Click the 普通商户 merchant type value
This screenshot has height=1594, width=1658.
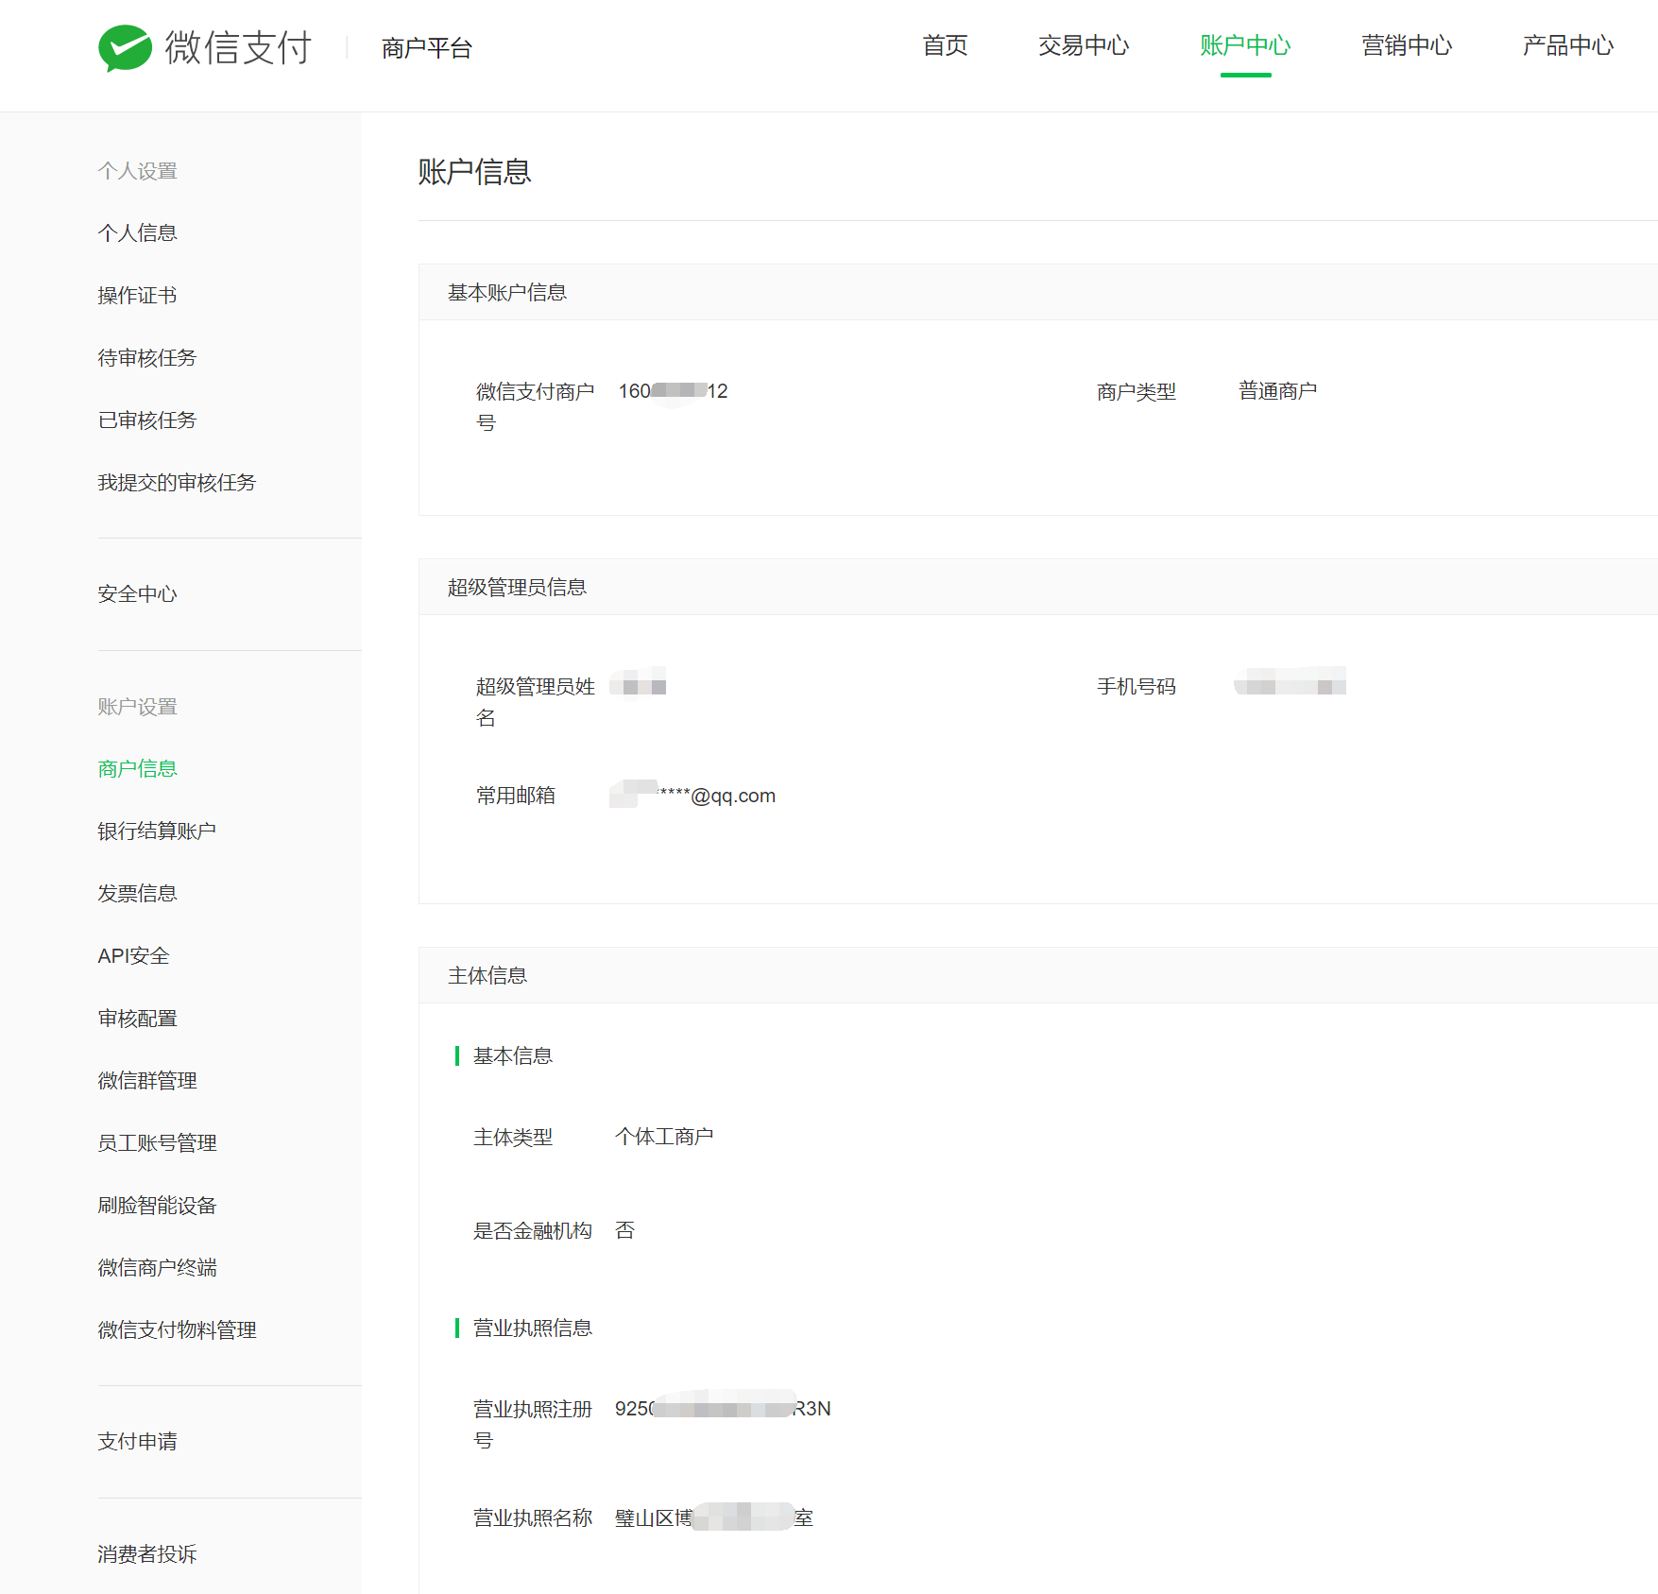[x=1278, y=391]
